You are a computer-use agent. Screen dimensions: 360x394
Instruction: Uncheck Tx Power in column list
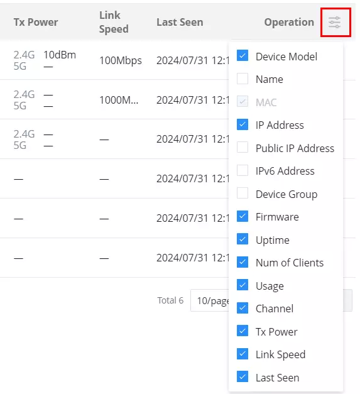(x=243, y=331)
